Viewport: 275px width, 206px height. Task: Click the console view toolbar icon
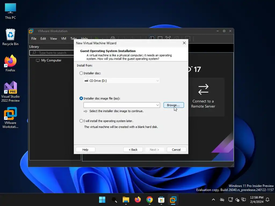[x=188, y=38]
